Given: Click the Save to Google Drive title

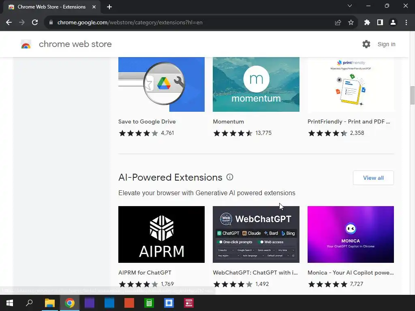Looking at the screenshot, I should click(x=147, y=121).
